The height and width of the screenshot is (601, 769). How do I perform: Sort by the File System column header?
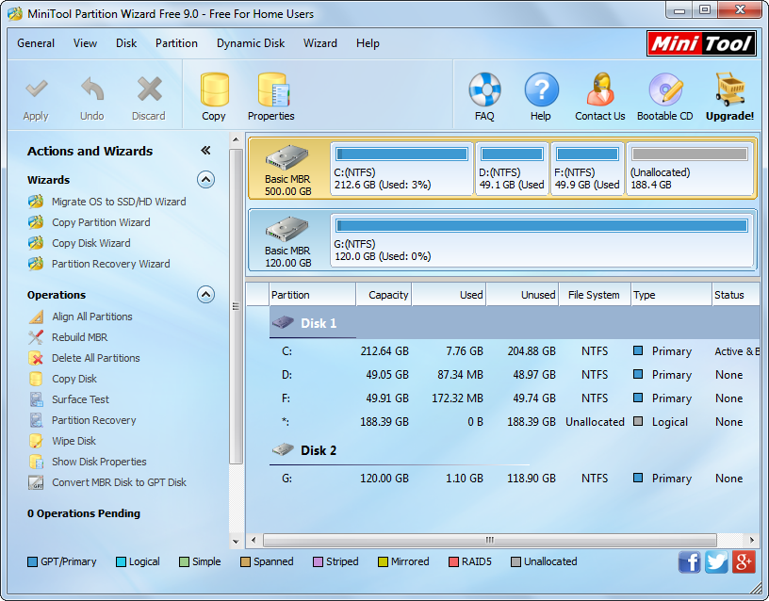pos(595,295)
